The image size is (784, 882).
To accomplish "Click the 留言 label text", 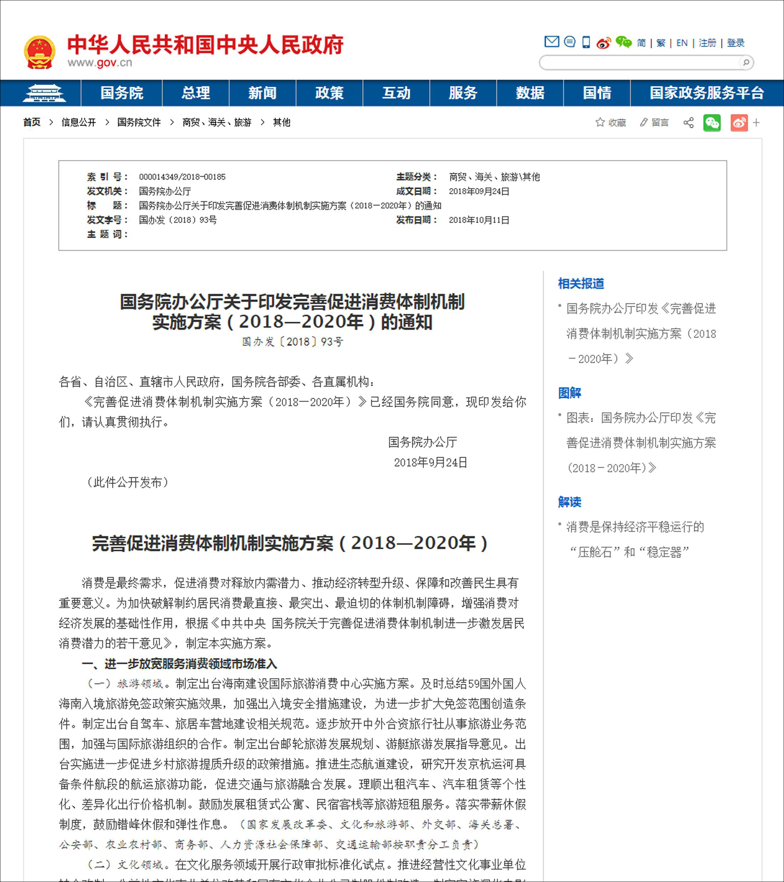I will (x=660, y=123).
